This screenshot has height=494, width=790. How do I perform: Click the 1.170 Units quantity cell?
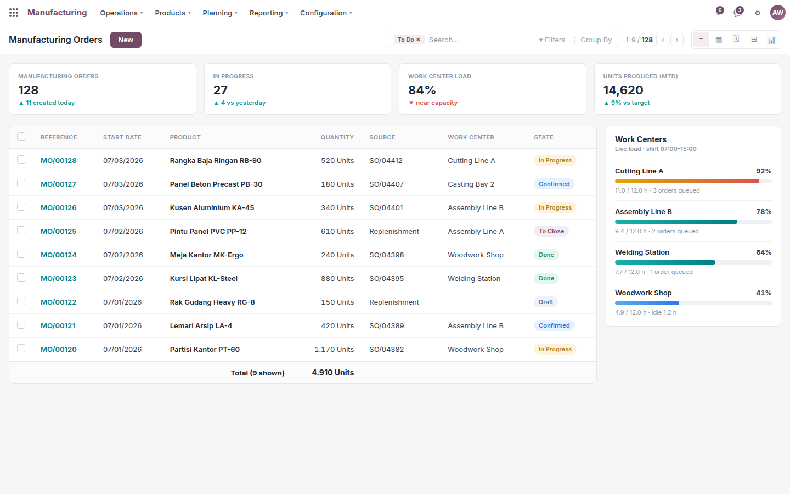334,349
